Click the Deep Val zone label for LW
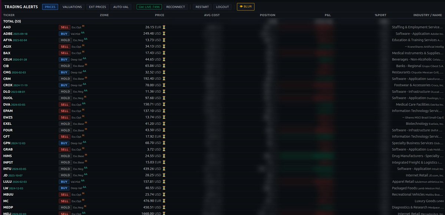Image resolution: width=445 pixels, height=215 pixels. 77,188
